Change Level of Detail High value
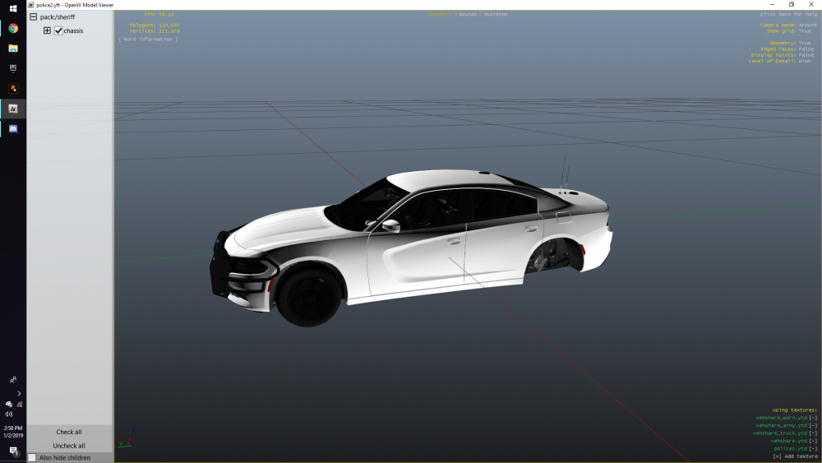Screen dimensions: 822x463 [805, 62]
